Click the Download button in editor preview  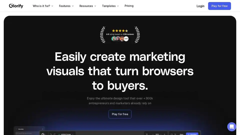192,134
